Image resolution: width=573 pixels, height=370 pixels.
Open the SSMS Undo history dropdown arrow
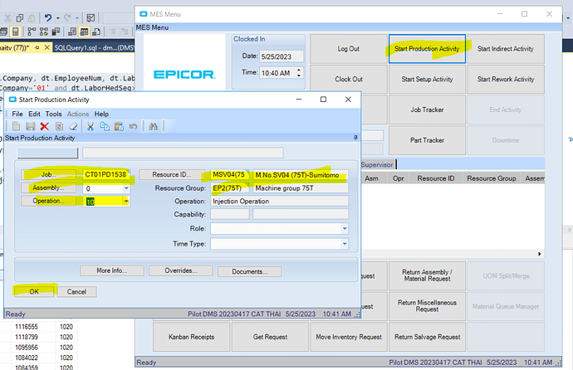[58, 17]
